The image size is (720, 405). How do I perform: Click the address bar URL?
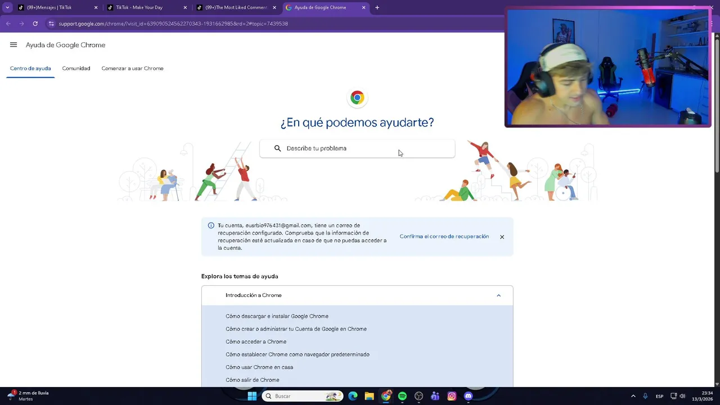(x=173, y=24)
